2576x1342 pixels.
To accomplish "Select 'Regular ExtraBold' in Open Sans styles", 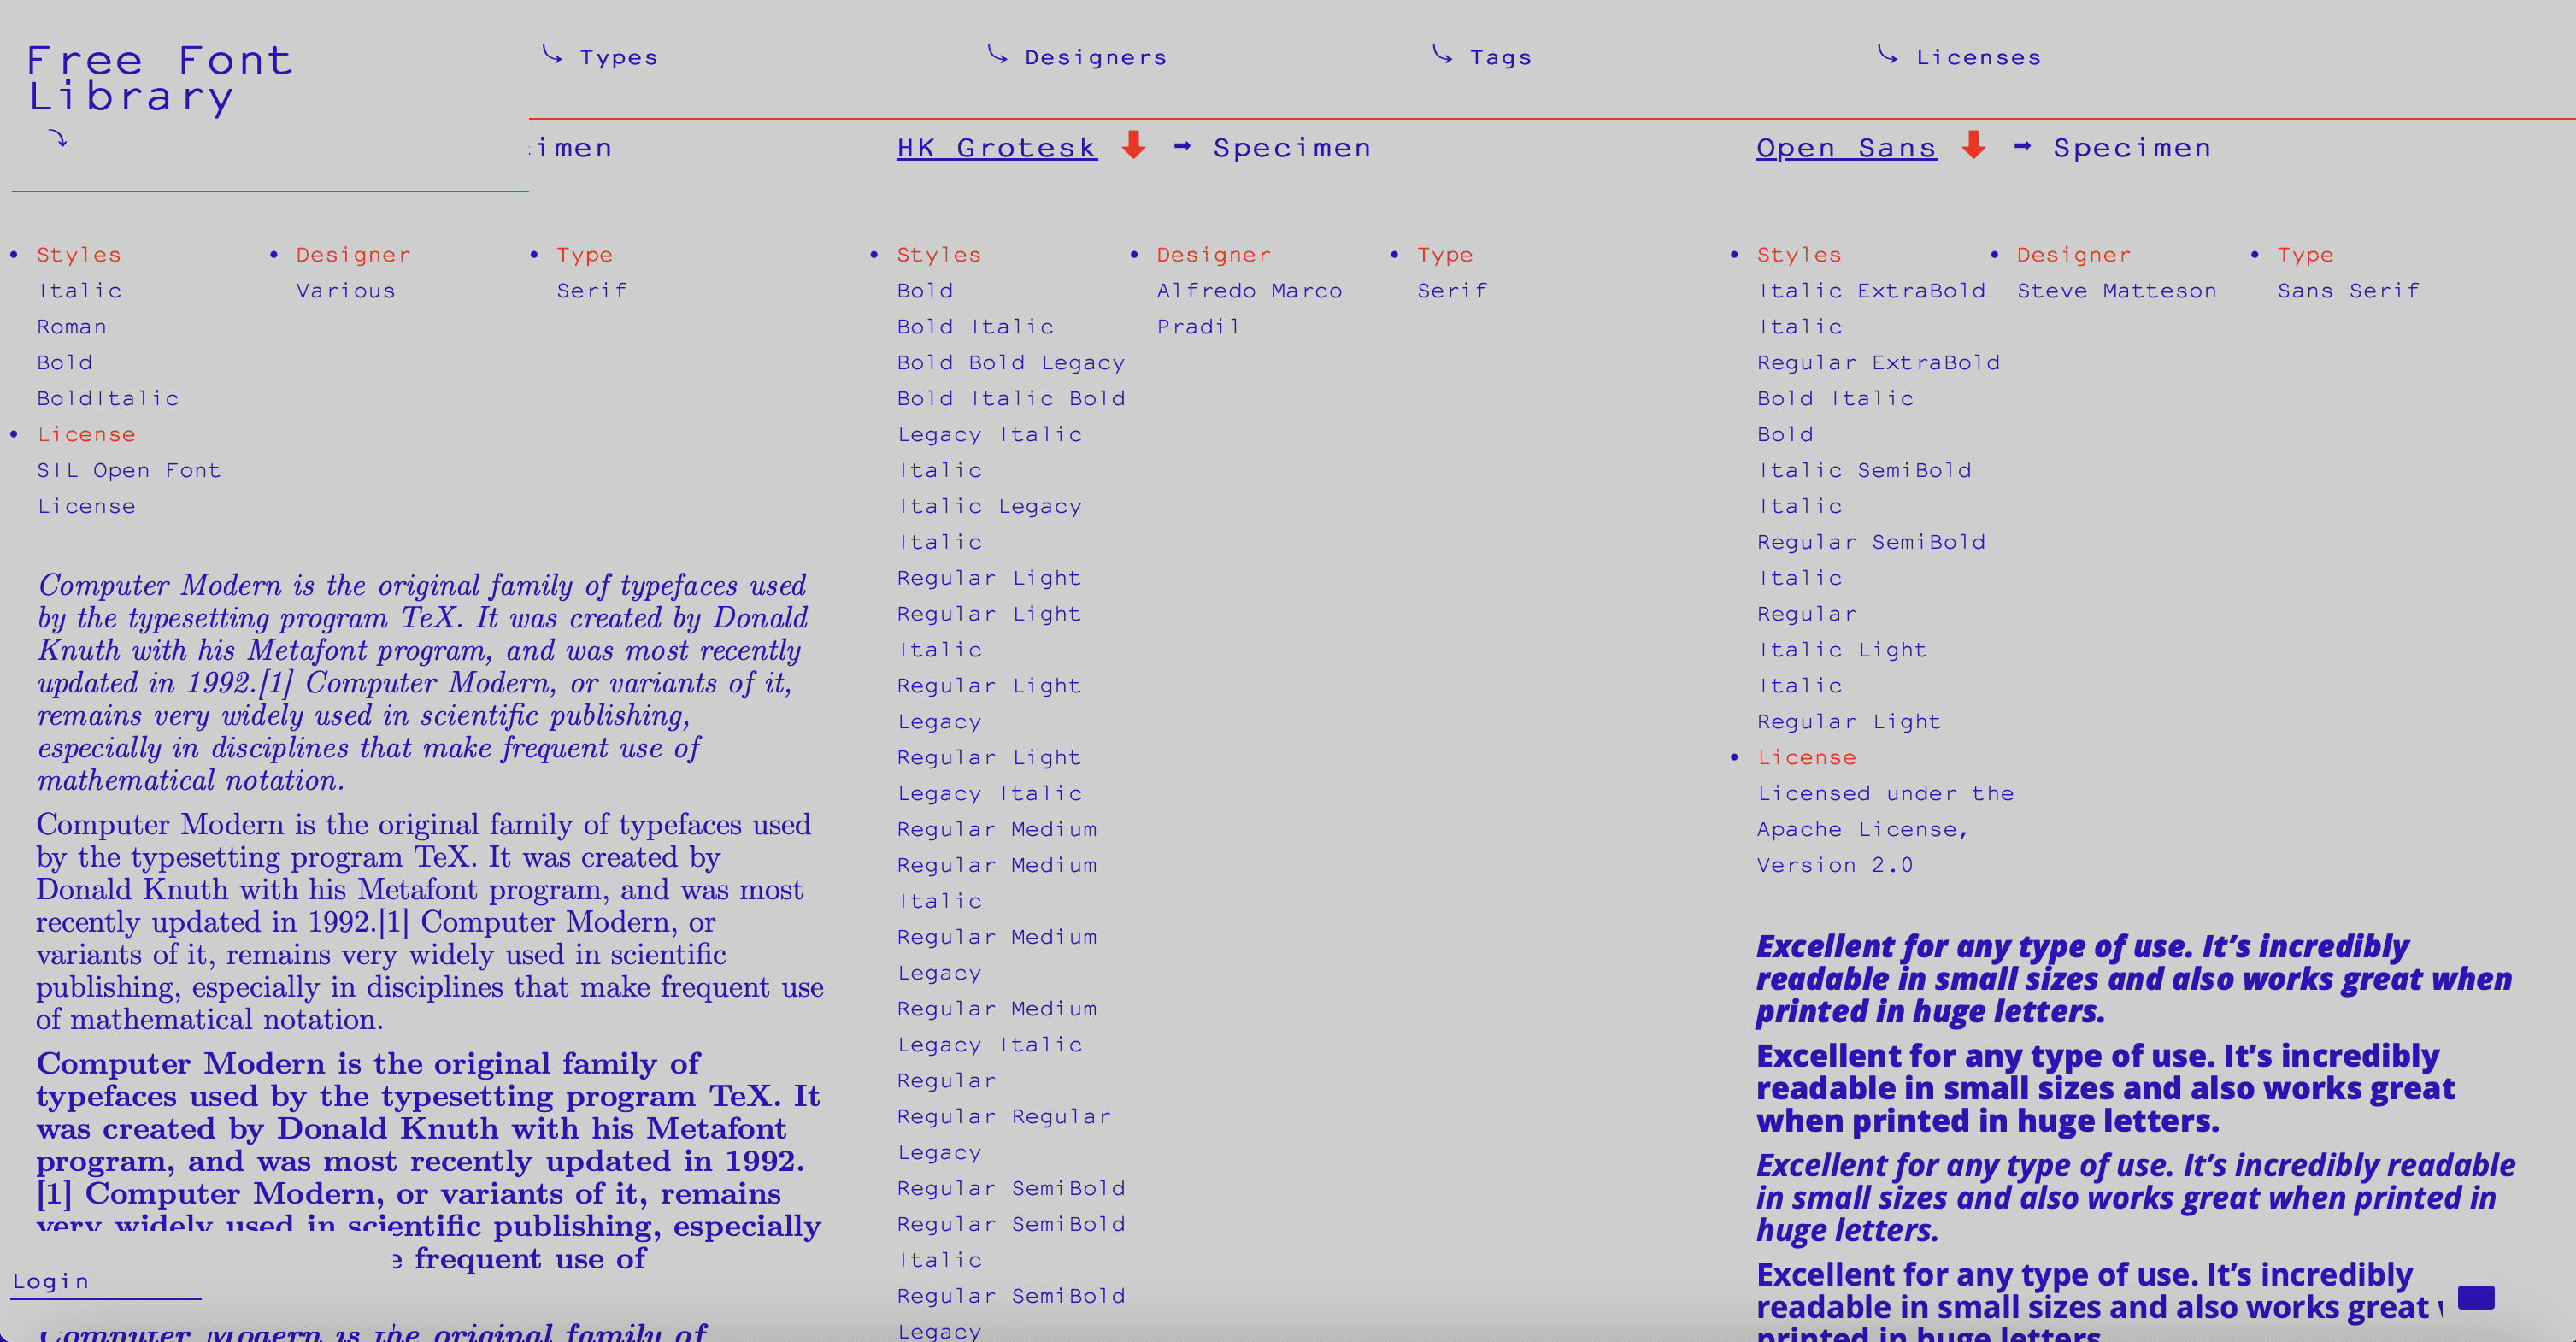I will tap(1878, 362).
